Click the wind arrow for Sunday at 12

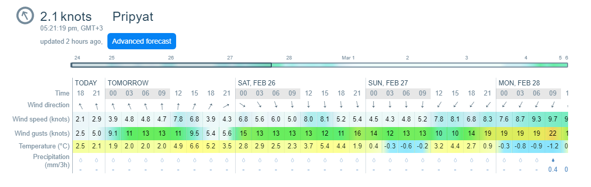click(x=439, y=105)
